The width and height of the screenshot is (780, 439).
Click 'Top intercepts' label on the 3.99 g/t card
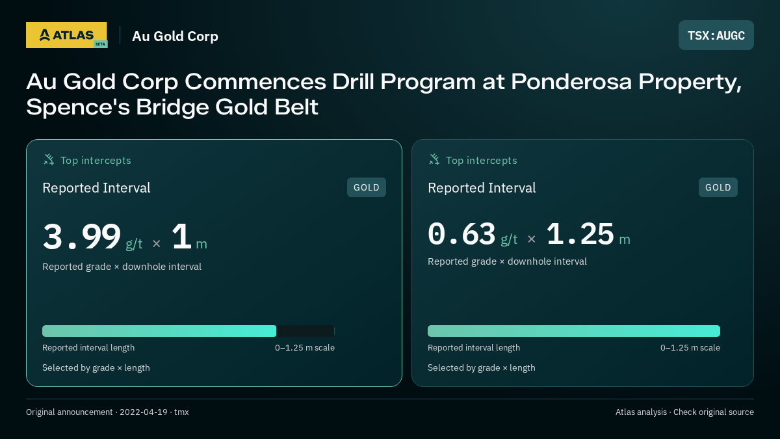pos(96,160)
